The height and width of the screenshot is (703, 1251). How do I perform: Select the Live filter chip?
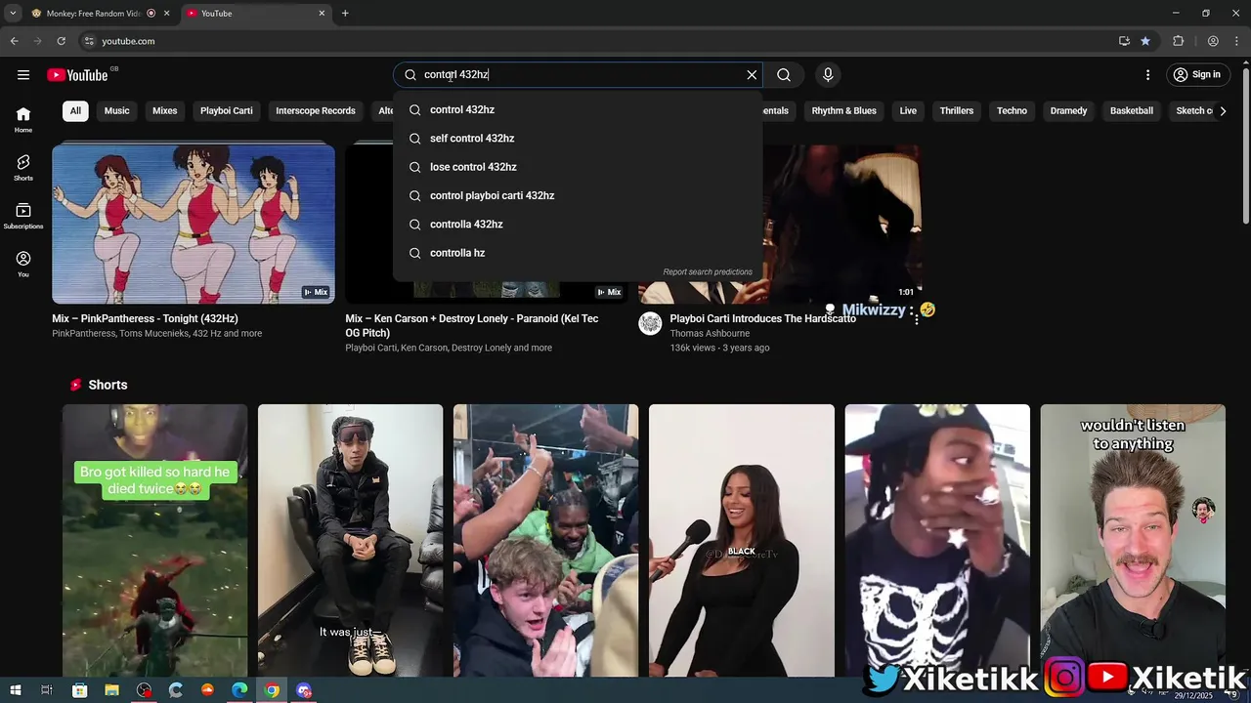[x=908, y=110]
